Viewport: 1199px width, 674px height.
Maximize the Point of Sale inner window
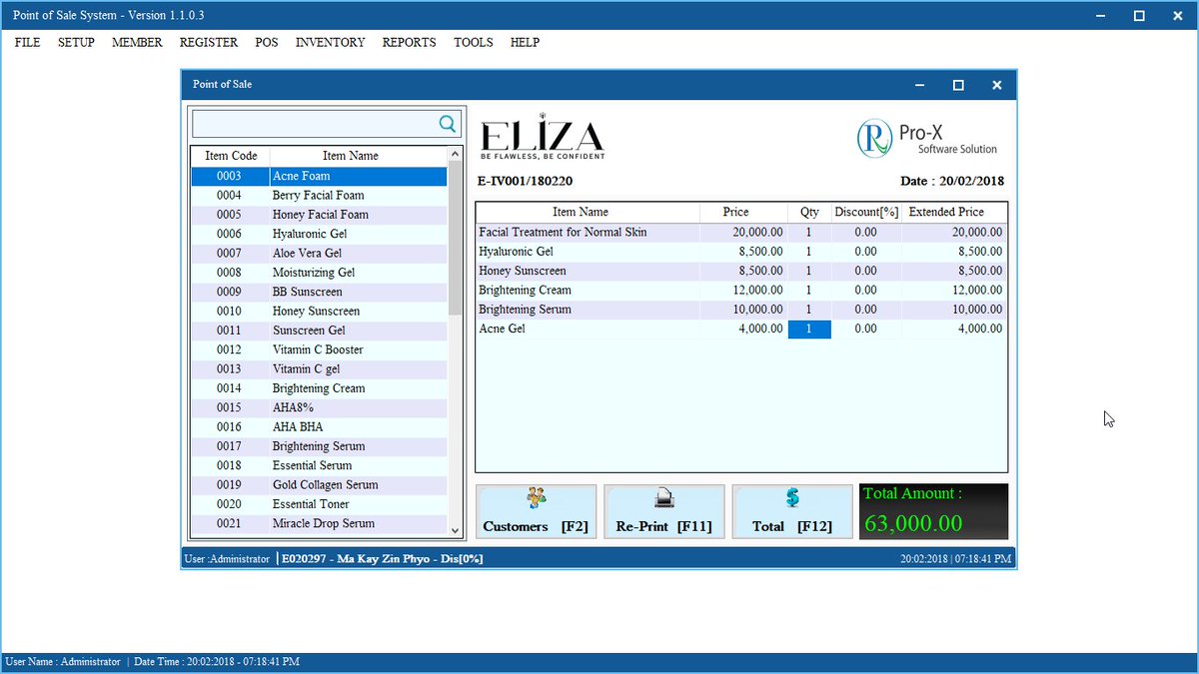[x=958, y=85]
